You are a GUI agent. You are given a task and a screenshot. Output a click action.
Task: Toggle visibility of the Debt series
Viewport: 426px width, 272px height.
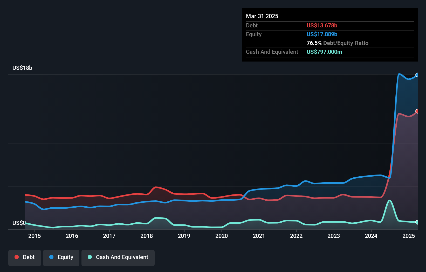pos(25,258)
